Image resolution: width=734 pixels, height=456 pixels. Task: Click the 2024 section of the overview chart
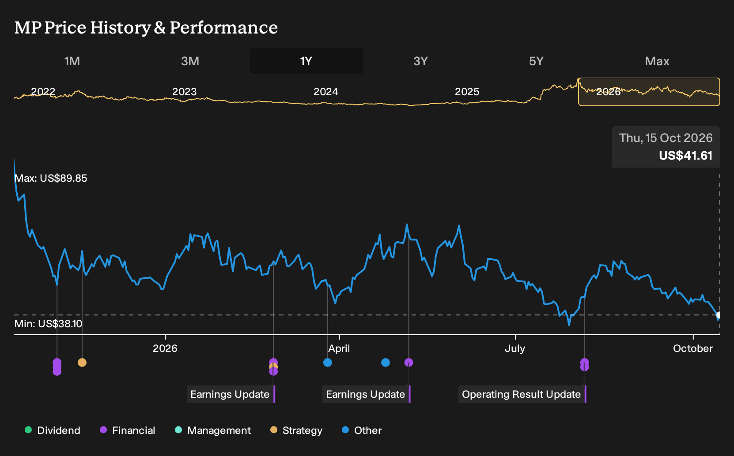(x=325, y=92)
